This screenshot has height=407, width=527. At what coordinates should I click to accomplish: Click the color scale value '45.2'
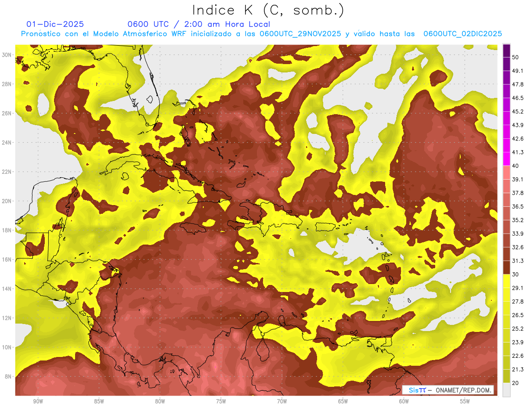click(517, 112)
